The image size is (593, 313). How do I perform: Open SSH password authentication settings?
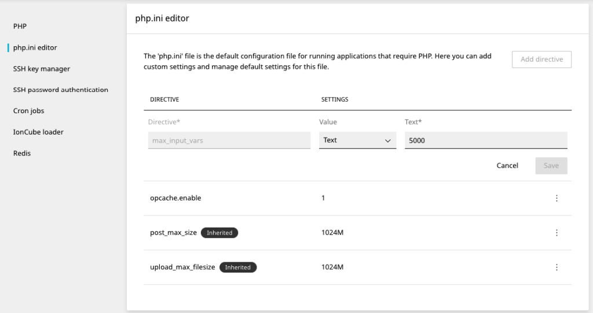coord(60,90)
